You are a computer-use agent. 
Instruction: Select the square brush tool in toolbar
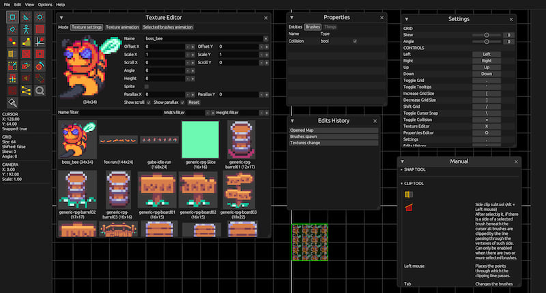12,16
